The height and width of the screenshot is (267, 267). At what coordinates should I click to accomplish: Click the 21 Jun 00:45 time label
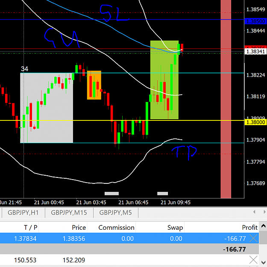(x=49, y=202)
